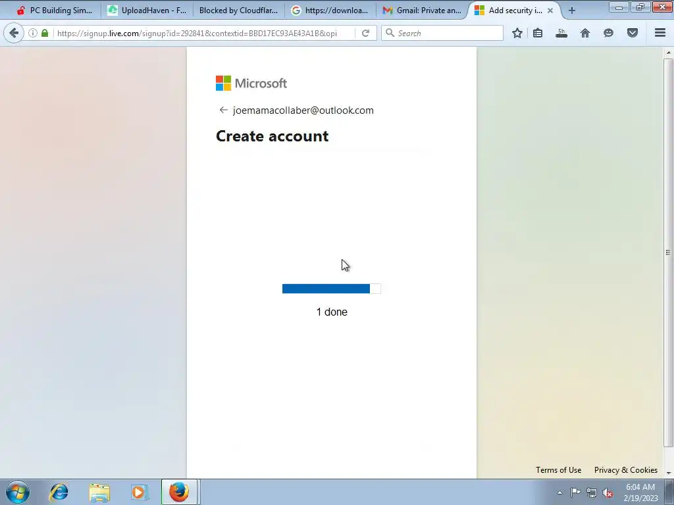This screenshot has width=674, height=505.
Task: Open site information icon in address bar
Action: coord(33,33)
